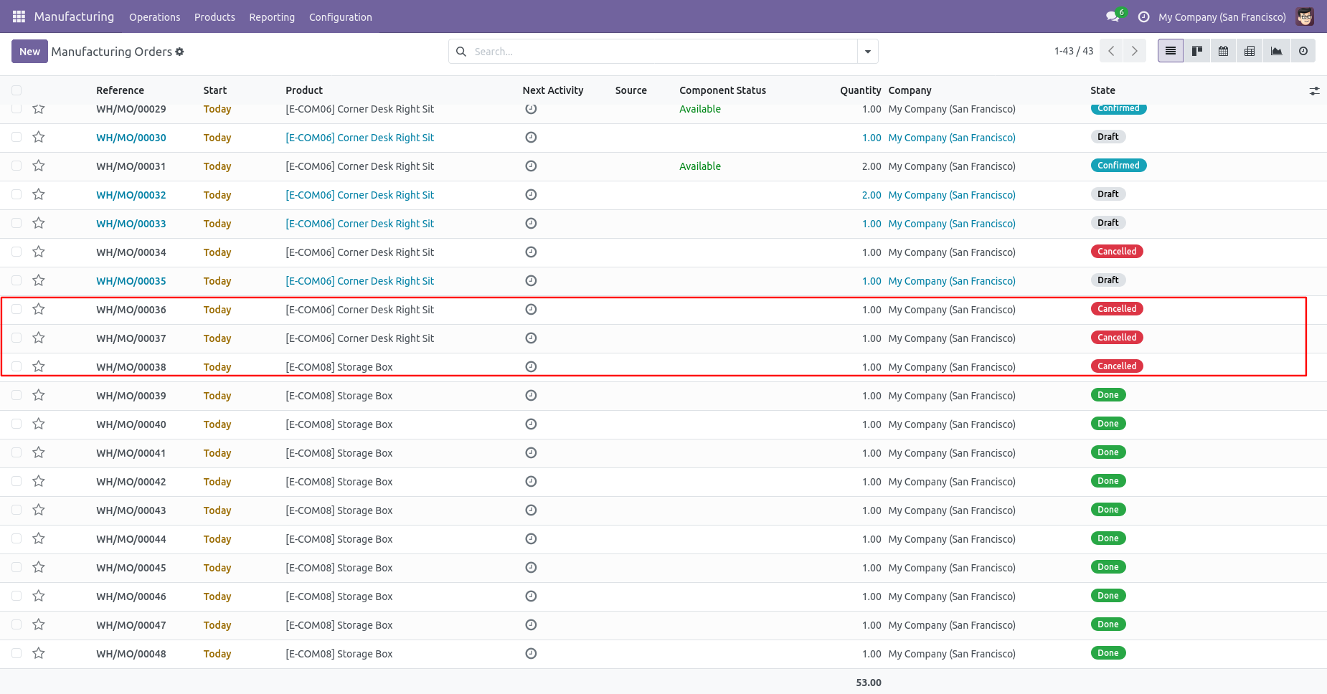
Task: Open the Activity view clock icon
Action: (x=1303, y=51)
